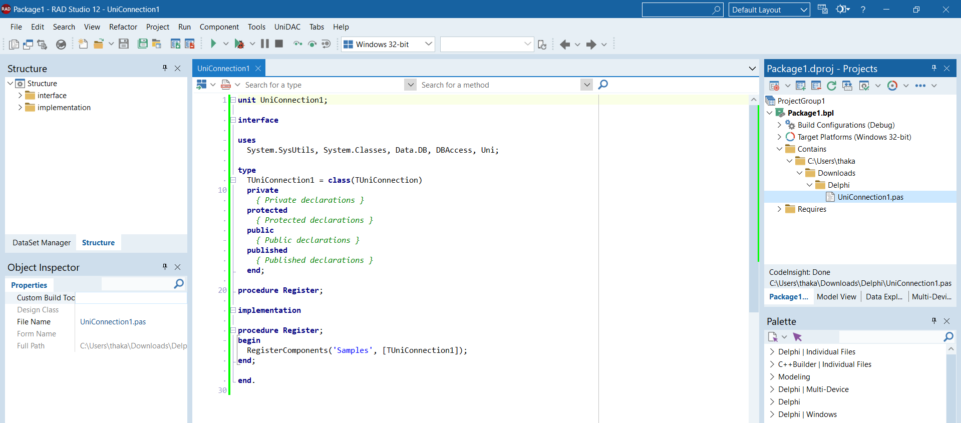
Task: Click the Run with Debugging bug icon
Action: pos(239,44)
